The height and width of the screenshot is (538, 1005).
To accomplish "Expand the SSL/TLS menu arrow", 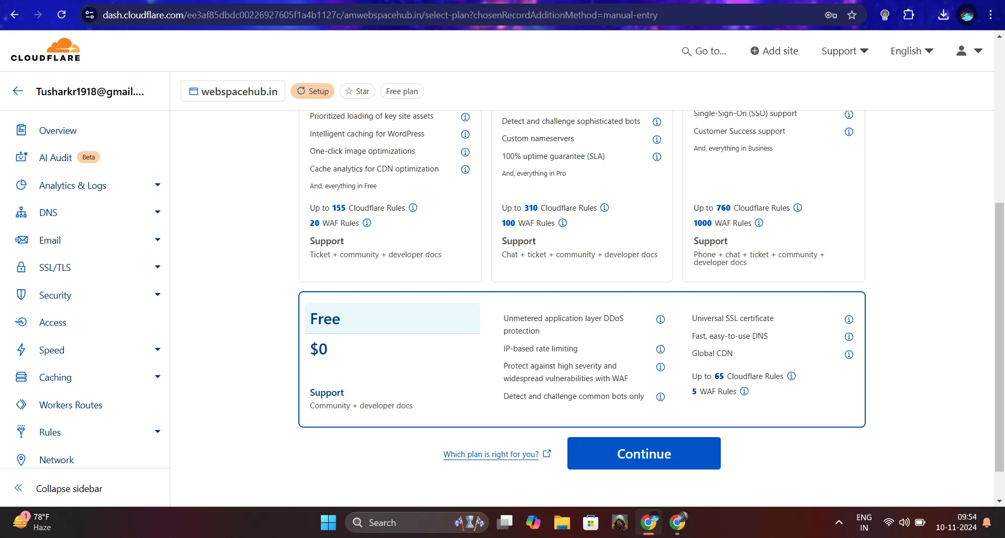I will pos(158,267).
